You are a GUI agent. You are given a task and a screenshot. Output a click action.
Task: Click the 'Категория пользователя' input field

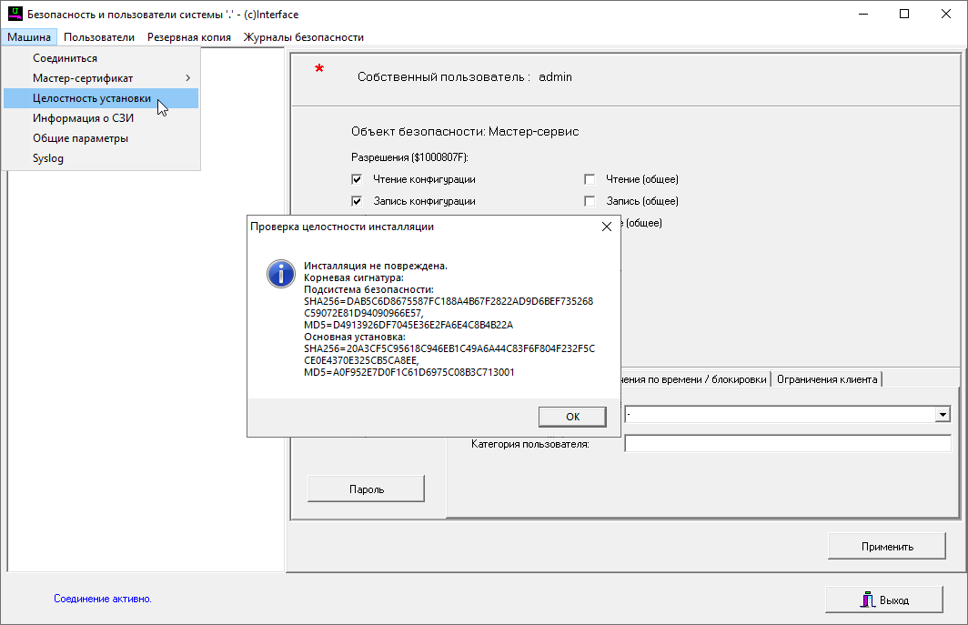point(787,444)
